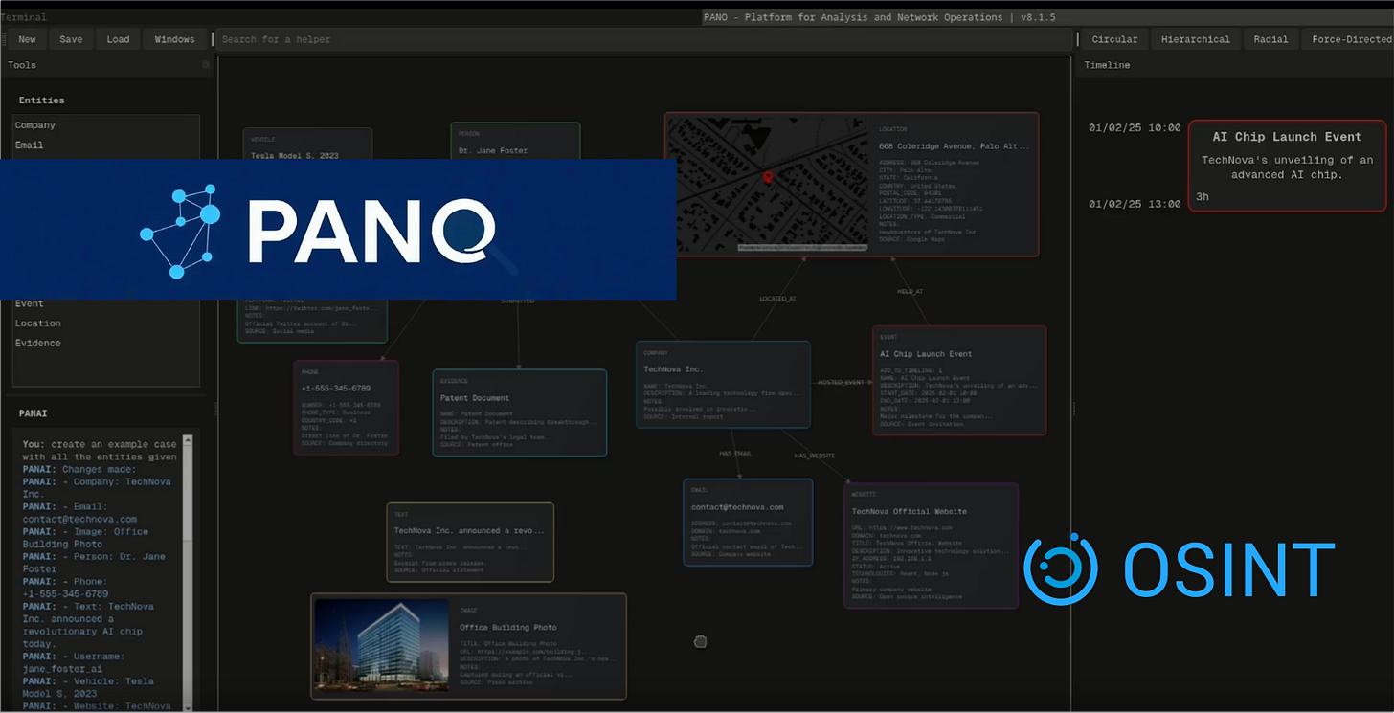The image size is (1394, 713).
Task: Apply the Circular layout
Action: [x=1114, y=39]
